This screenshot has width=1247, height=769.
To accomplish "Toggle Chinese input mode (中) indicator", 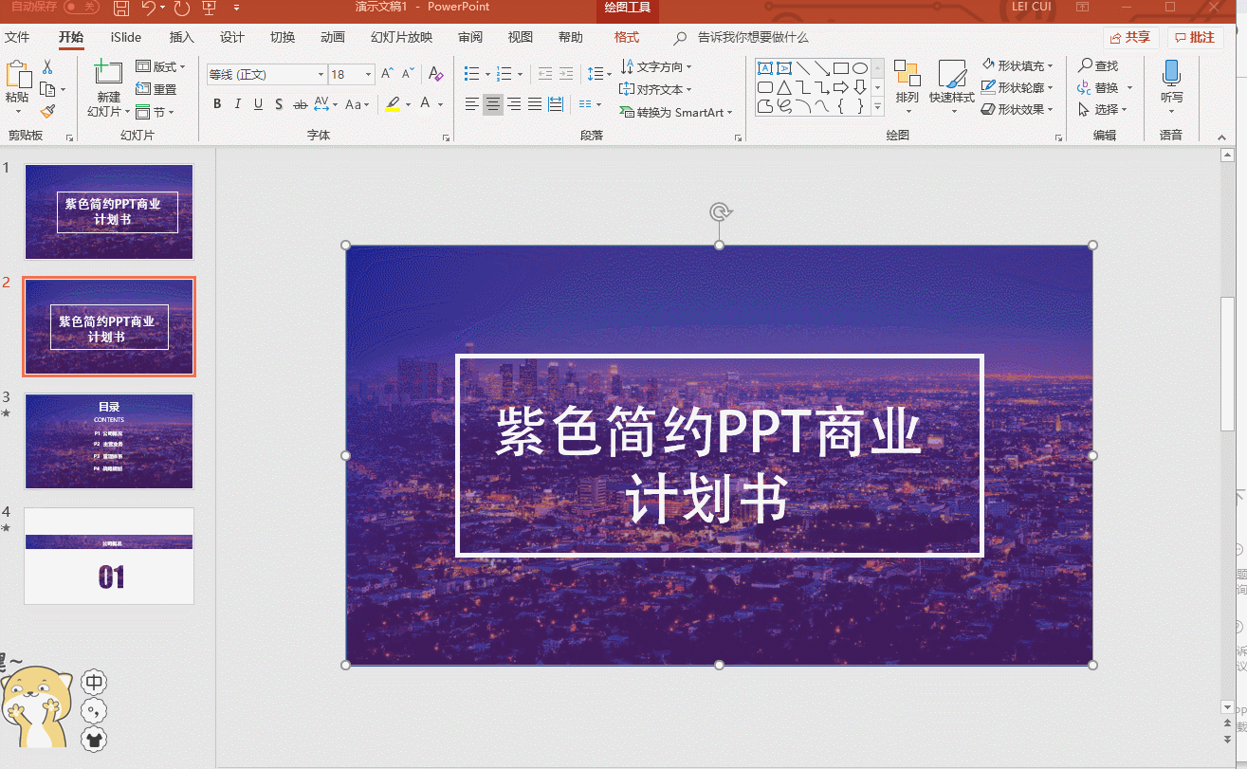I will pyautogui.click(x=94, y=682).
